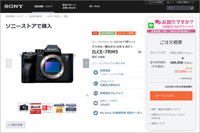The width and height of the screenshot is (200, 133).
Task: Open the ソニーの電子書籍ストア link
Action: [181, 2]
